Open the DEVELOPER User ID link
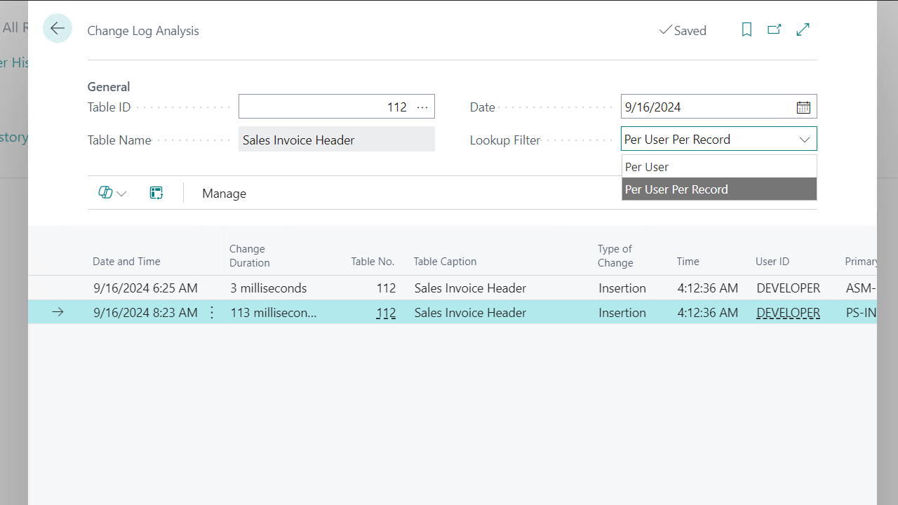Image resolution: width=898 pixels, height=505 pixels. (788, 312)
